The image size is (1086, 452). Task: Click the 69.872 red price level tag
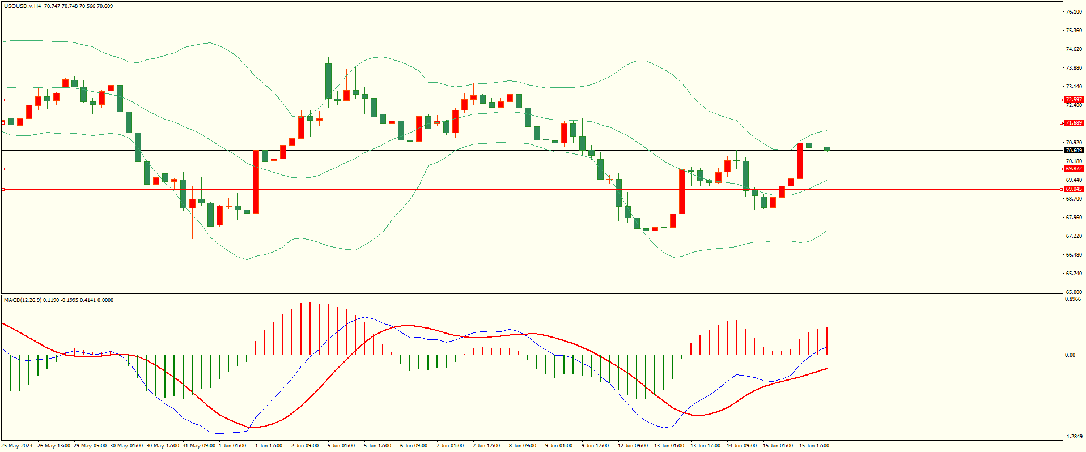[1074, 169]
